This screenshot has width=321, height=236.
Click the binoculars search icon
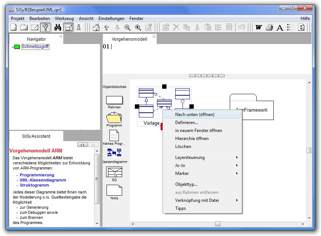click(x=58, y=27)
